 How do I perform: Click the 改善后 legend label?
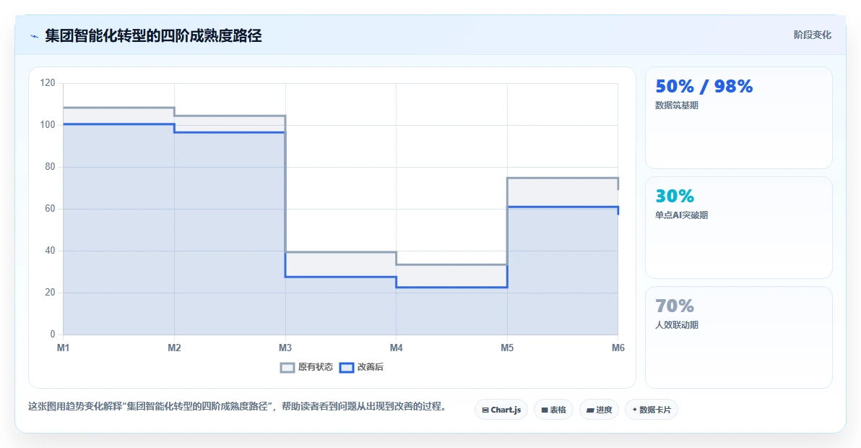pyautogui.click(x=370, y=367)
